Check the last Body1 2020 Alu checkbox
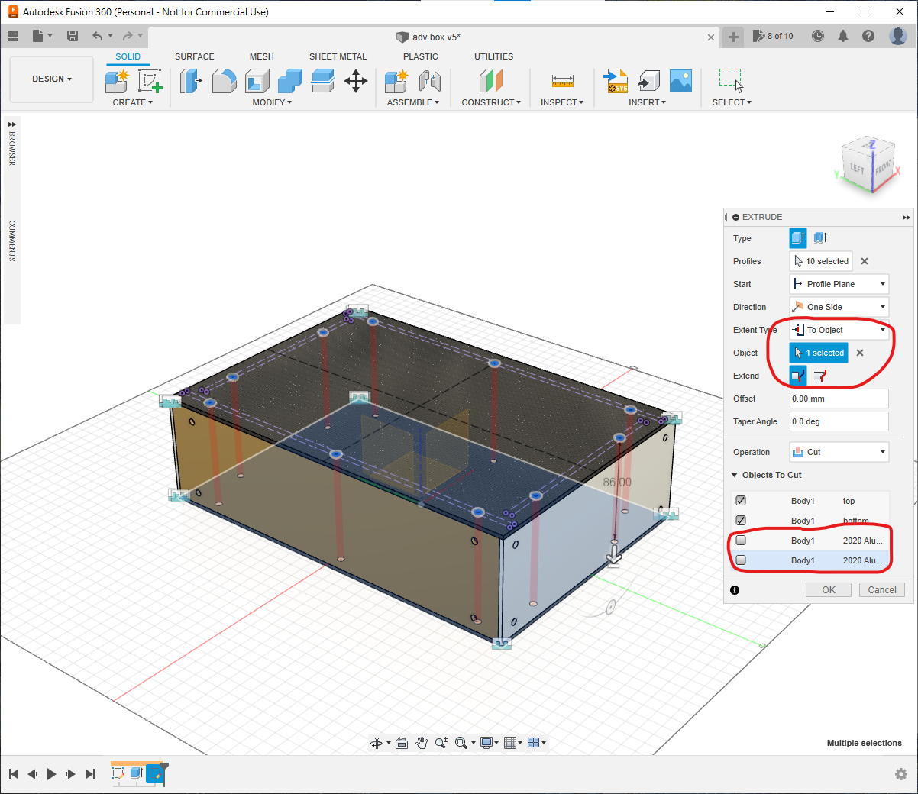Viewport: 918px width, 794px height. pyautogui.click(x=741, y=560)
